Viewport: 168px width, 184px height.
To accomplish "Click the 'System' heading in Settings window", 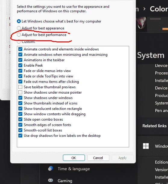I will 151,55.
